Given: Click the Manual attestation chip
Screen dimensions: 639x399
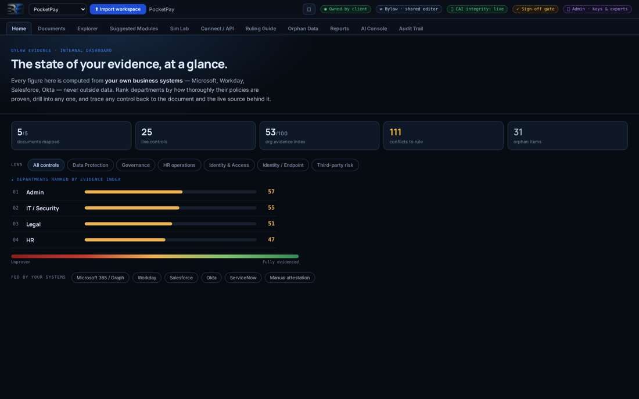Looking at the screenshot, I should [x=290, y=278].
